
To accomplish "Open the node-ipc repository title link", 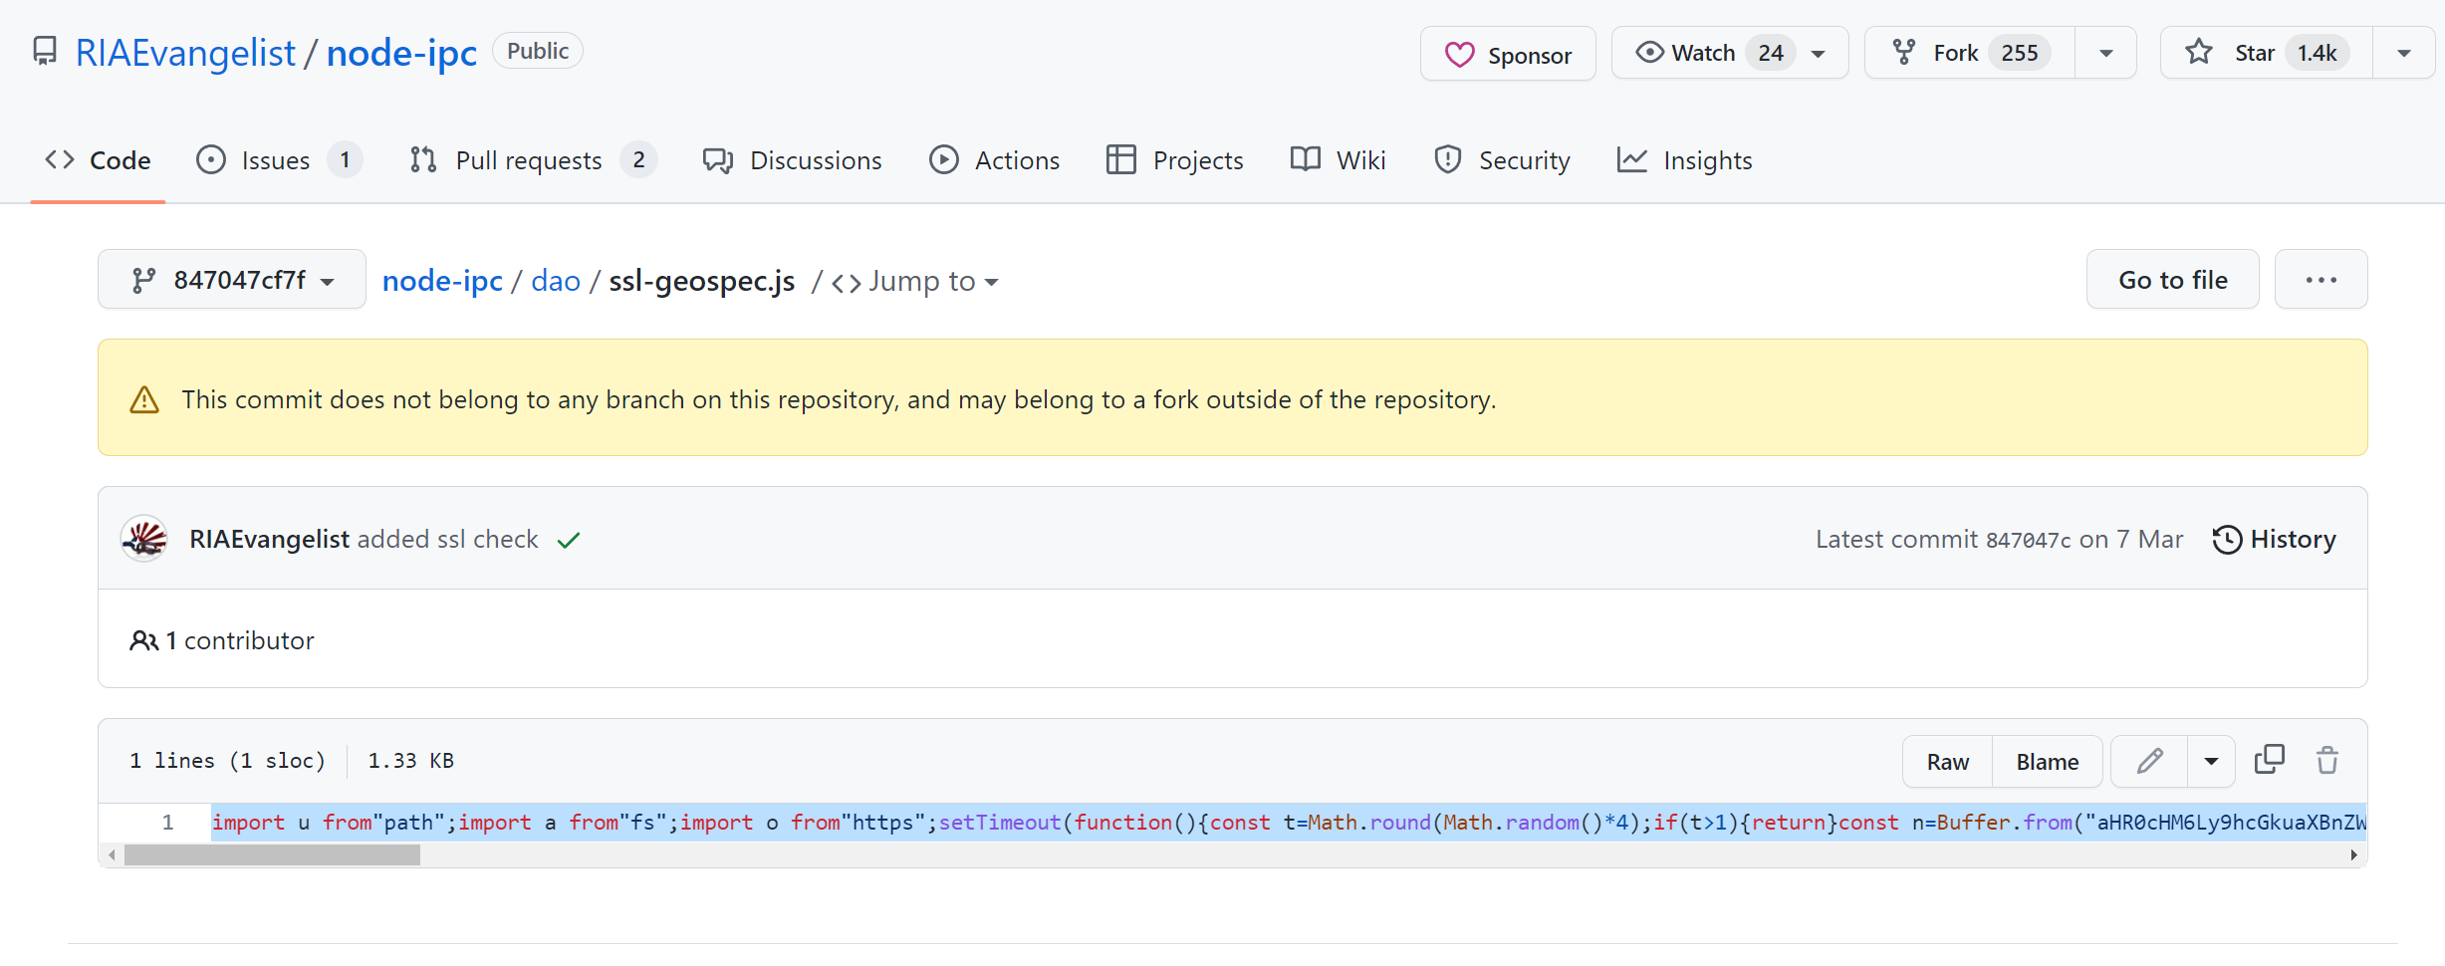I will [401, 53].
